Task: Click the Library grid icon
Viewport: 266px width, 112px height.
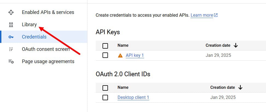Action: click(11, 25)
